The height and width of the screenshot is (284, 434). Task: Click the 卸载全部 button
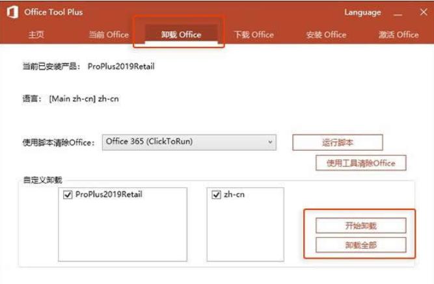(x=361, y=245)
